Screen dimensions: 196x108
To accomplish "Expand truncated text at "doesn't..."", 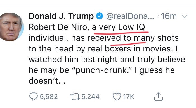I will pos(47,81).
